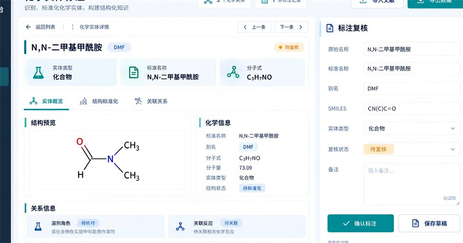
Task: Click the document icon in 标注复核 header
Action: [330, 28]
